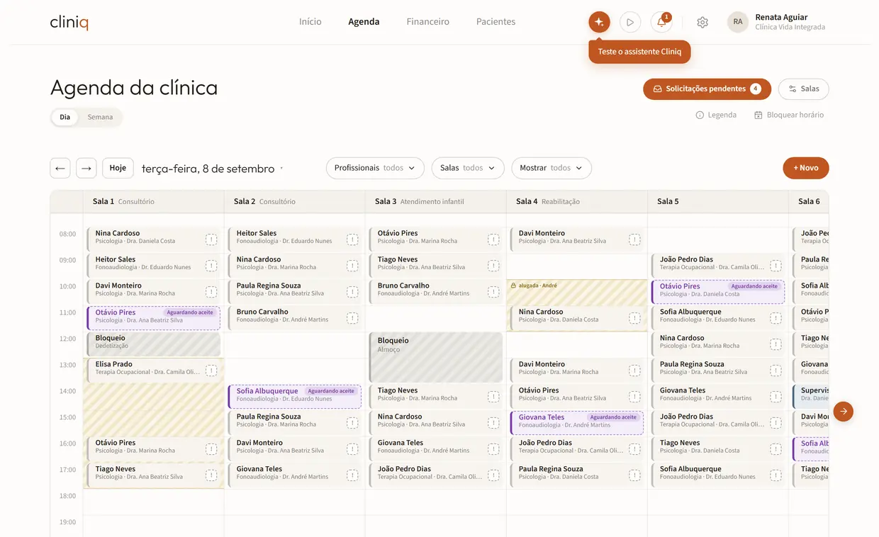The image size is (879, 537).
Task: Go to previous day with left arrow
Action: (x=60, y=168)
